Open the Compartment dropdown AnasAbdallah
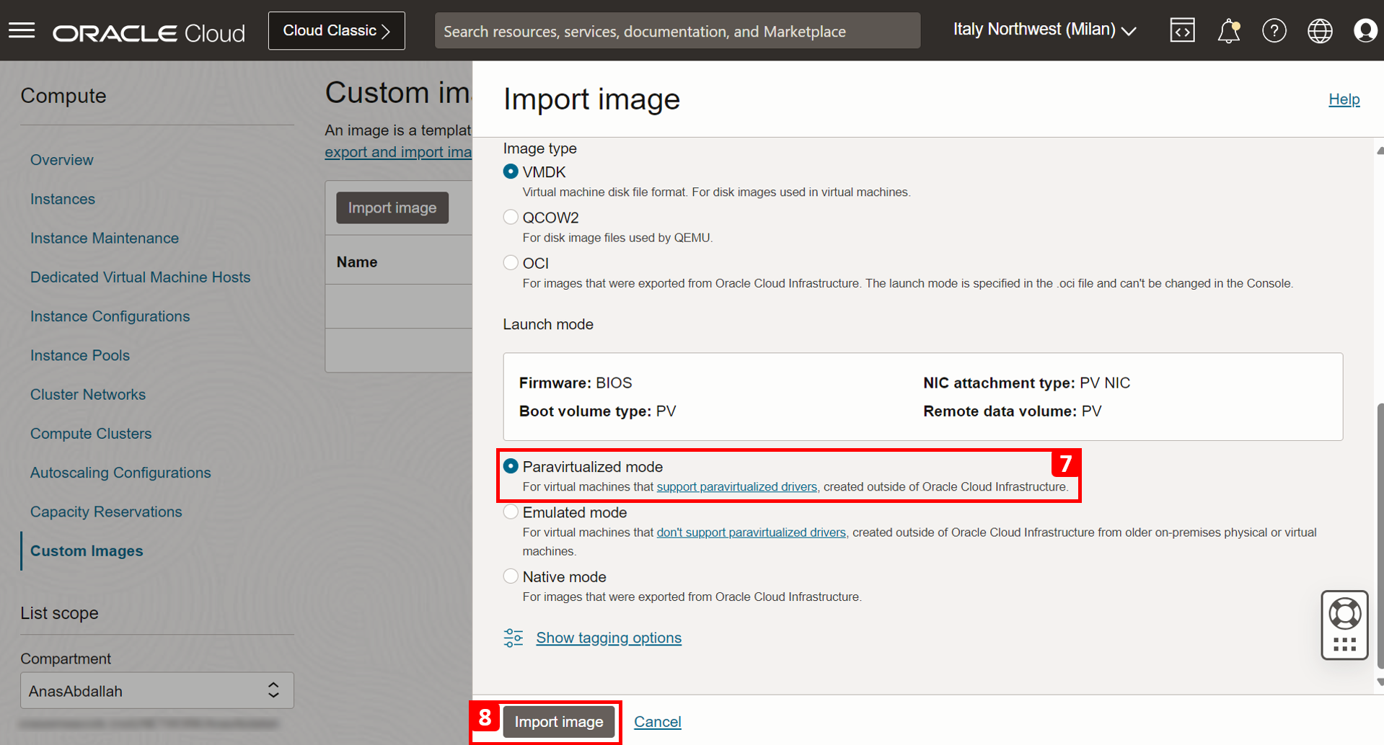The image size is (1384, 745). click(x=157, y=690)
